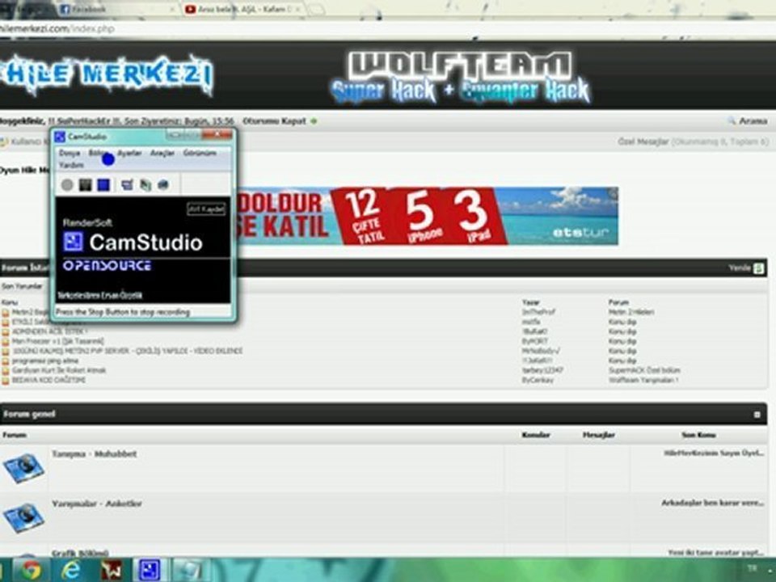Open topic 100GÜNÜ KALMIŞ METİN2 PVP SERVER

[x=127, y=351]
